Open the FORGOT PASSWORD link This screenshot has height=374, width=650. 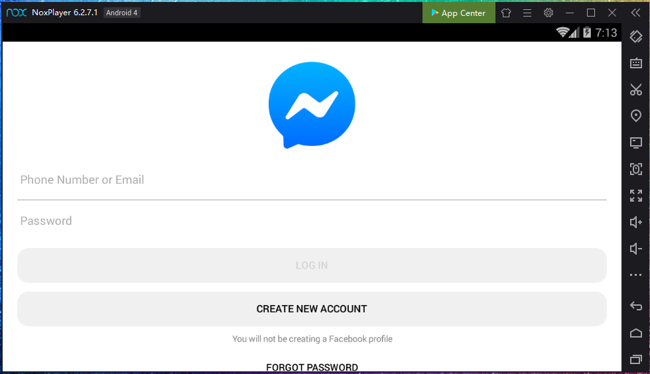[312, 367]
